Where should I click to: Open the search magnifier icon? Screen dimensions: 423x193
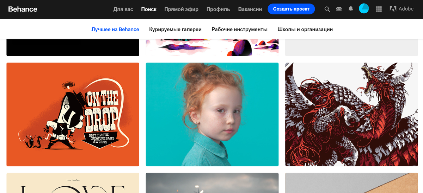[327, 9]
